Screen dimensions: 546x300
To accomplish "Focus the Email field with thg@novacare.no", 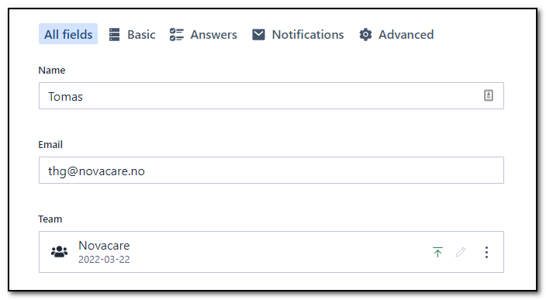I will click(x=271, y=171).
